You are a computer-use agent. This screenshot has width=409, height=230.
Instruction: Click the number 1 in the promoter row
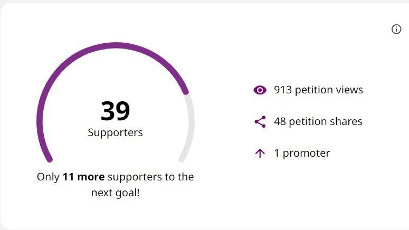coord(277,153)
